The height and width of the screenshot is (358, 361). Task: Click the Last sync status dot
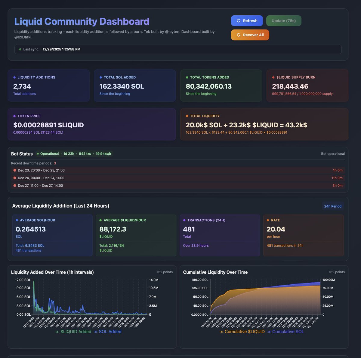[20, 49]
